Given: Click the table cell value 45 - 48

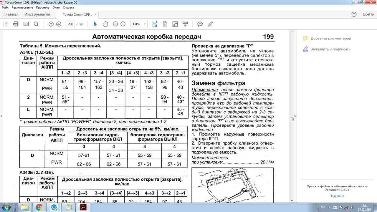Looking at the screenshot, I should (x=180, y=112).
